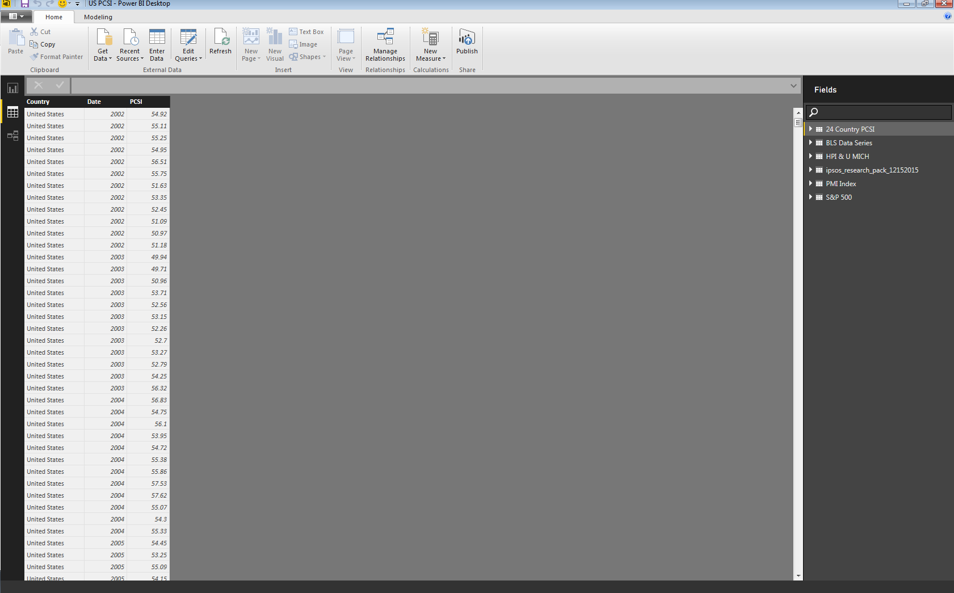Viewport: 954px width, 593px height.
Task: Open Recent Sources list
Action: tap(130, 45)
